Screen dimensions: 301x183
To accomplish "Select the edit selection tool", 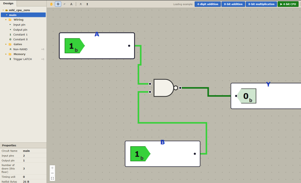I will click(58, 4).
